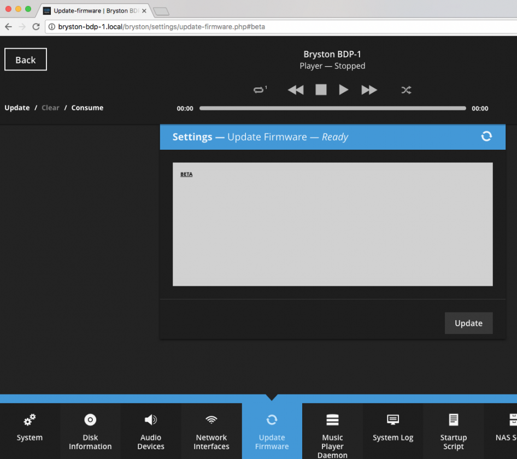This screenshot has width=517, height=459.
Task: Click the Bryston BDP-1 title
Action: (332, 54)
